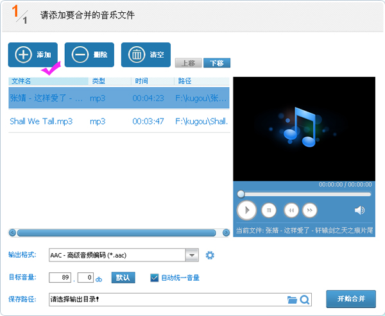Viewport: 385px width, 316px height.
Task: Sort by 路径 column header
Action: pyautogui.click(x=201, y=81)
